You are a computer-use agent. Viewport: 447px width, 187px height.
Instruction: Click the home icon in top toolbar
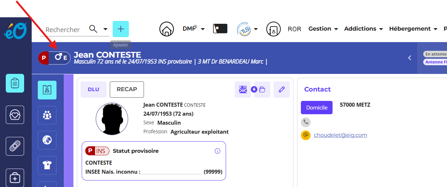point(166,29)
